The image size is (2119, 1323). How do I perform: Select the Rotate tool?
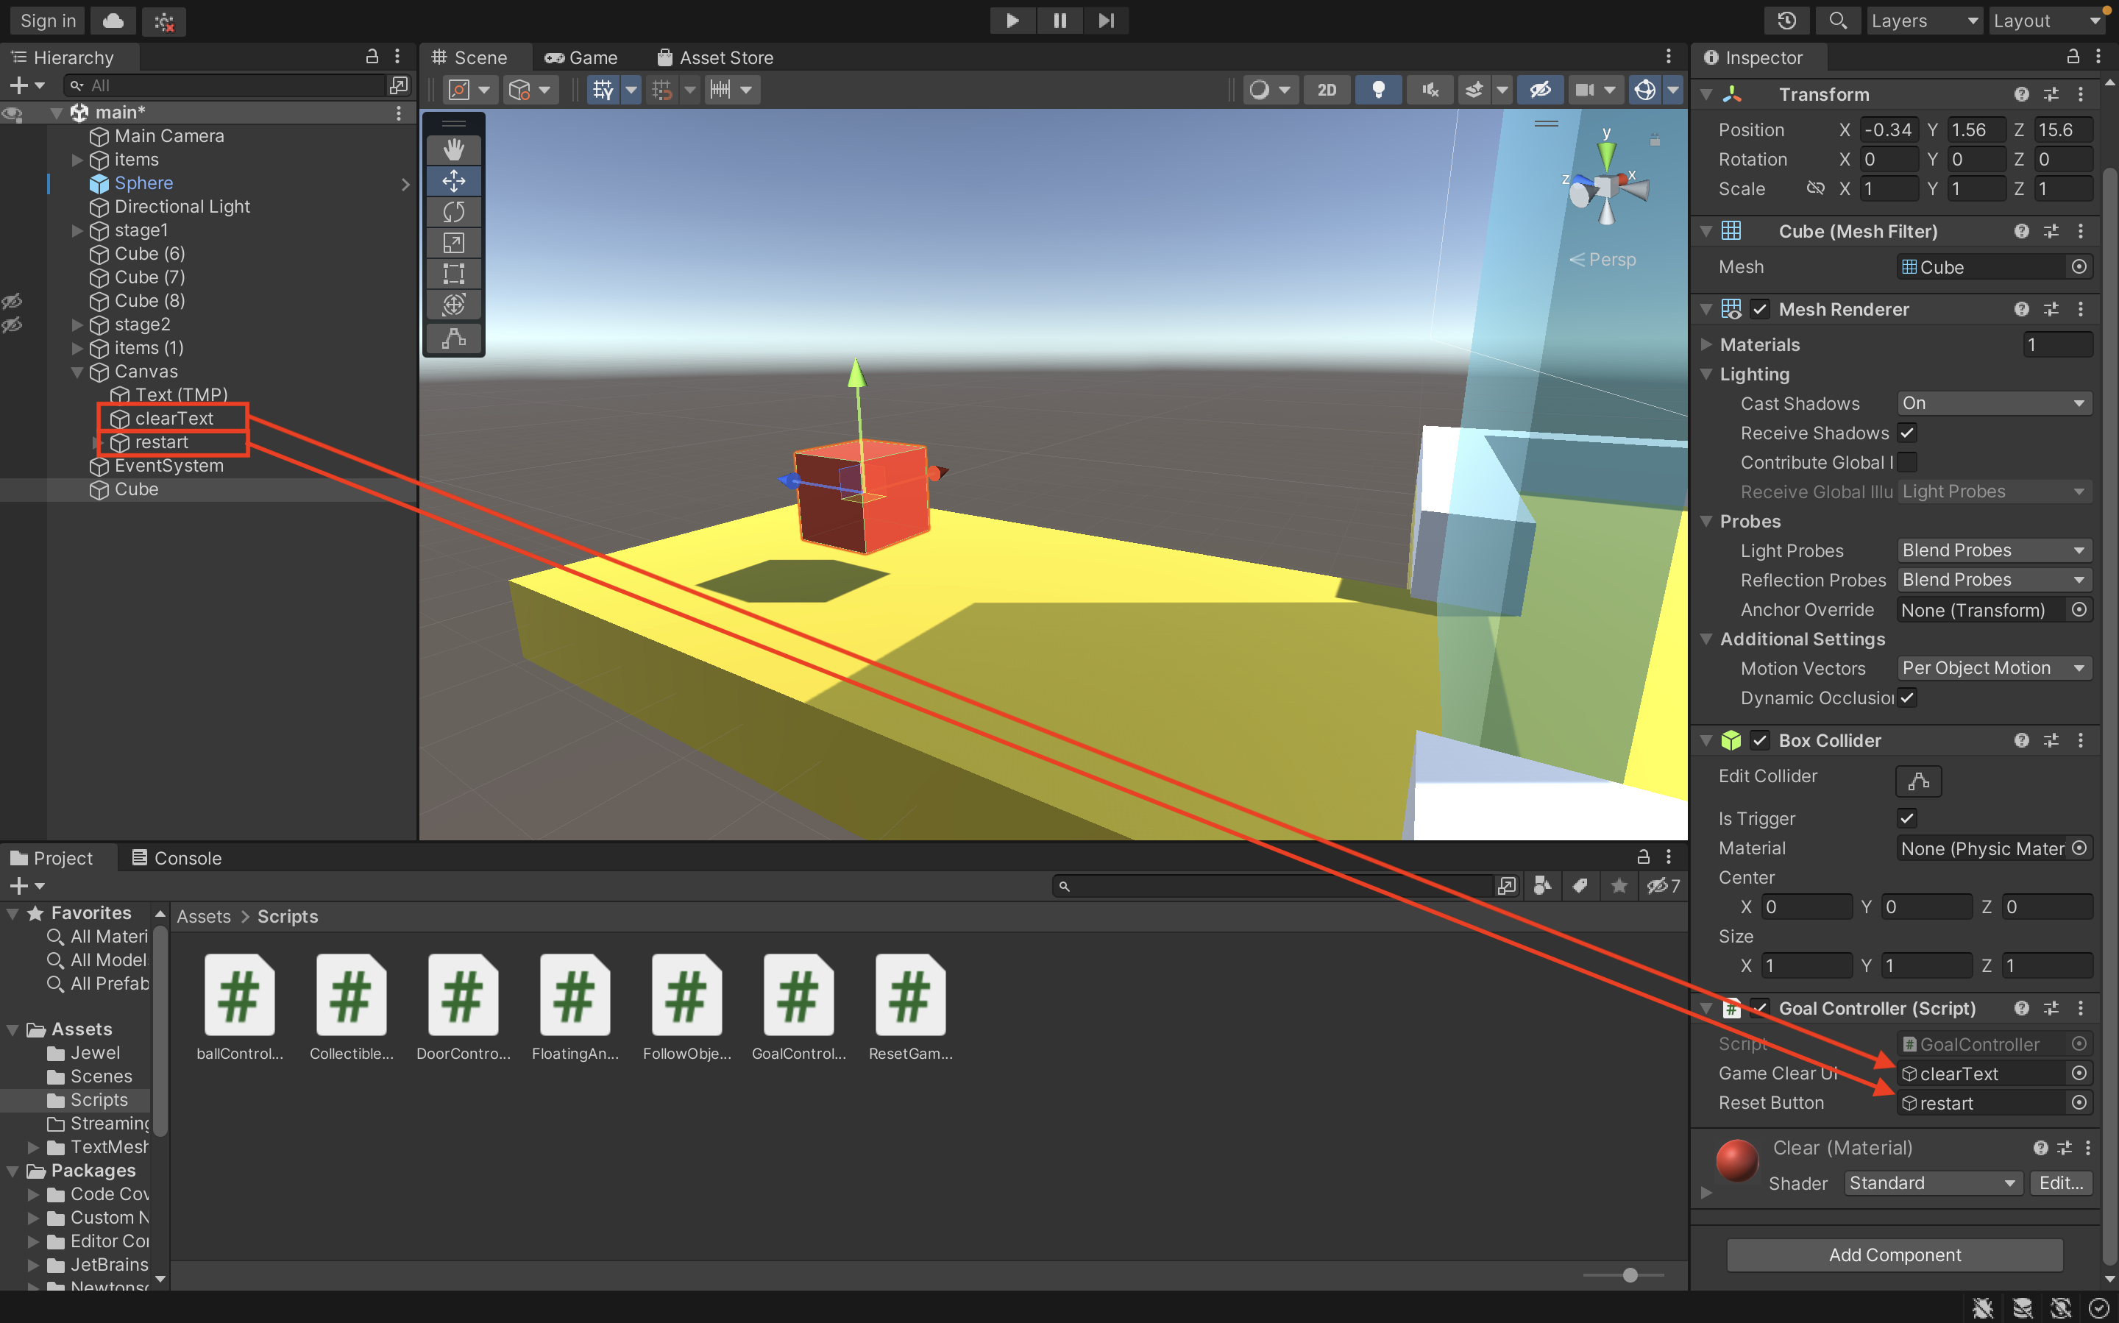tap(453, 211)
